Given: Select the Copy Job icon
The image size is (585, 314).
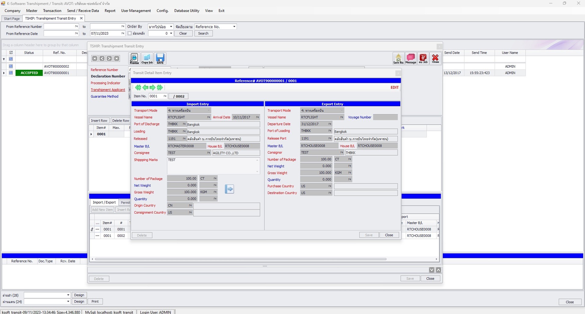Looking at the screenshot, I should tap(147, 58).
